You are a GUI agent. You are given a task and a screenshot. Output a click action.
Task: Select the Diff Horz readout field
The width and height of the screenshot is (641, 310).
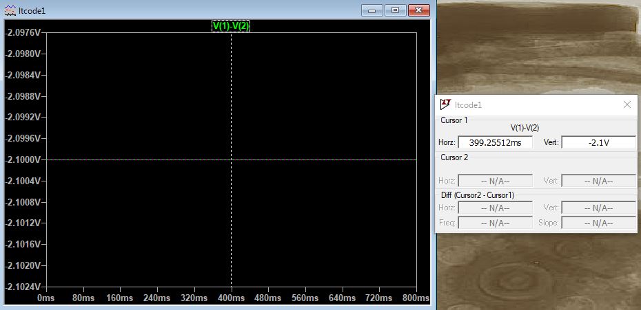coord(495,208)
